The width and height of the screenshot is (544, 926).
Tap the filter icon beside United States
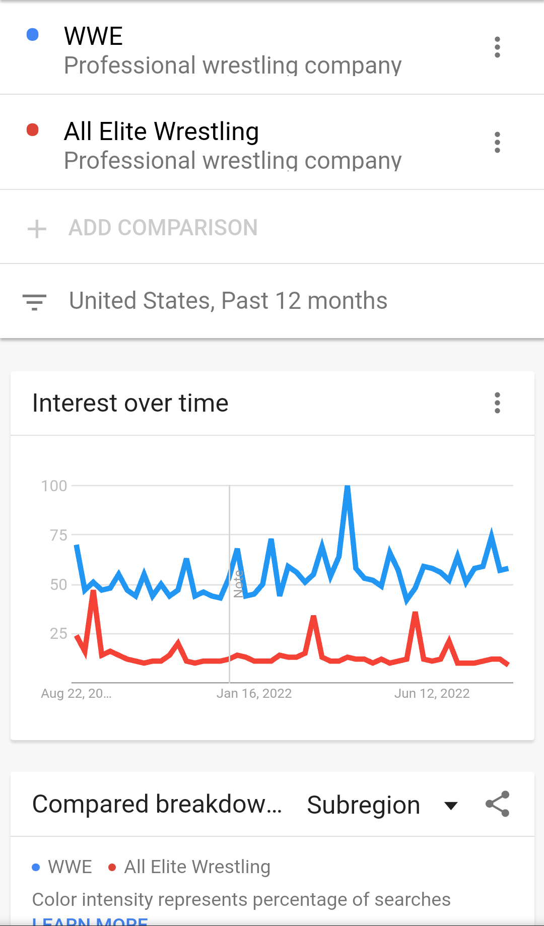click(35, 301)
